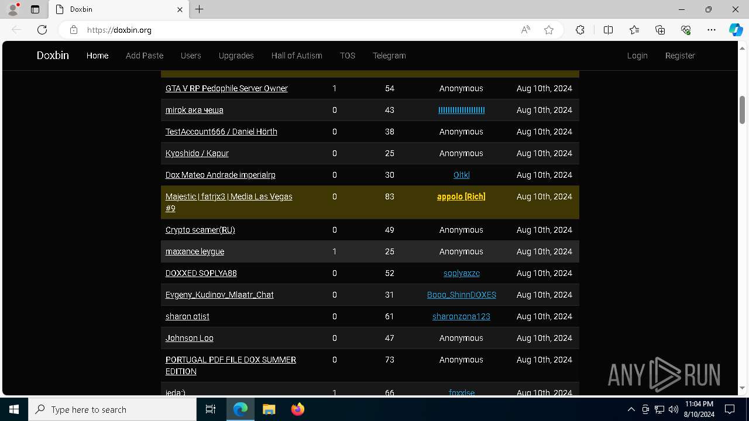Image resolution: width=749 pixels, height=421 pixels.
Task: Open the Telegram link in navbar
Action: [389, 56]
